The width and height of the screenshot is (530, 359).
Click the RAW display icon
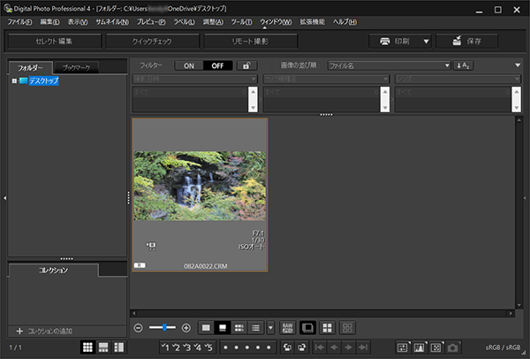[x=287, y=327]
